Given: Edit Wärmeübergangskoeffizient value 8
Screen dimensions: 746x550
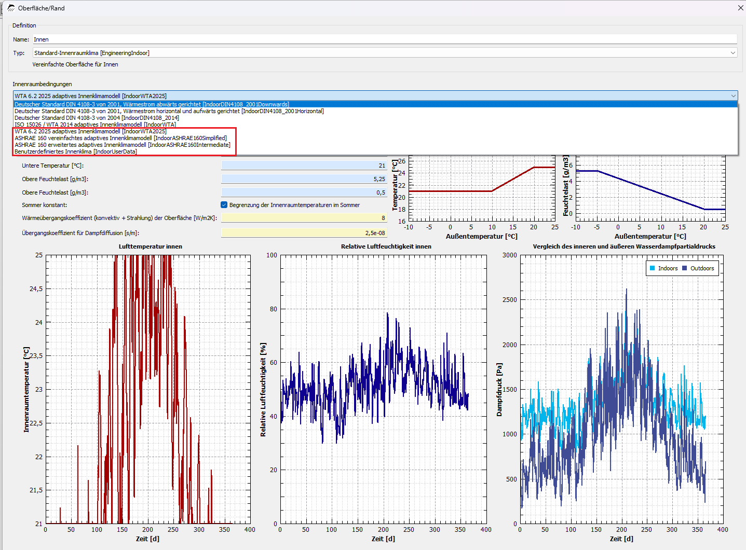Looking at the screenshot, I should point(304,218).
